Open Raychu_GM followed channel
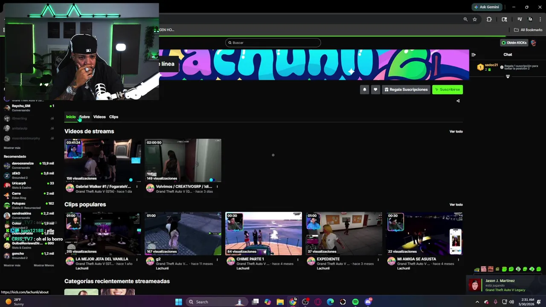Viewport: 546px width, 307px height. (x=29, y=108)
